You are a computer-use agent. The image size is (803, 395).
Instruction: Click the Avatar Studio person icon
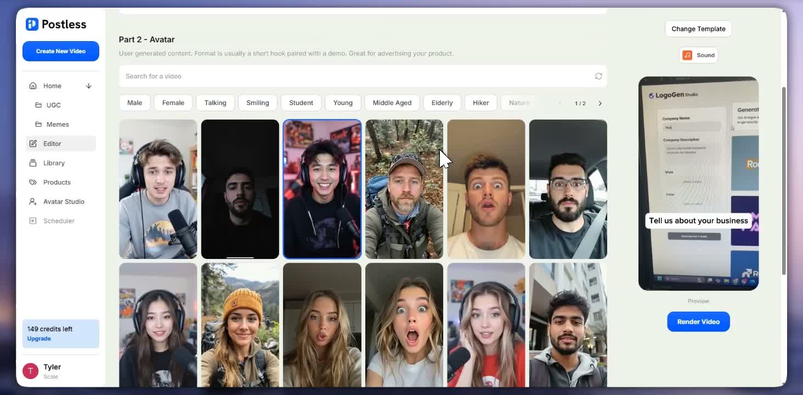pos(33,201)
